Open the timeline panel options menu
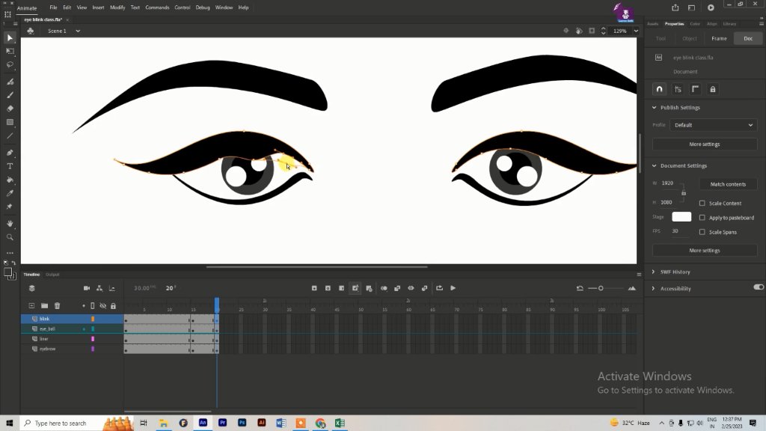This screenshot has width=766, height=431. 639,275
